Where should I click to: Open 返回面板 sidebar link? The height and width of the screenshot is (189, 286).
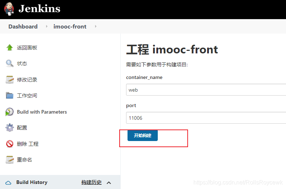(x=27, y=48)
